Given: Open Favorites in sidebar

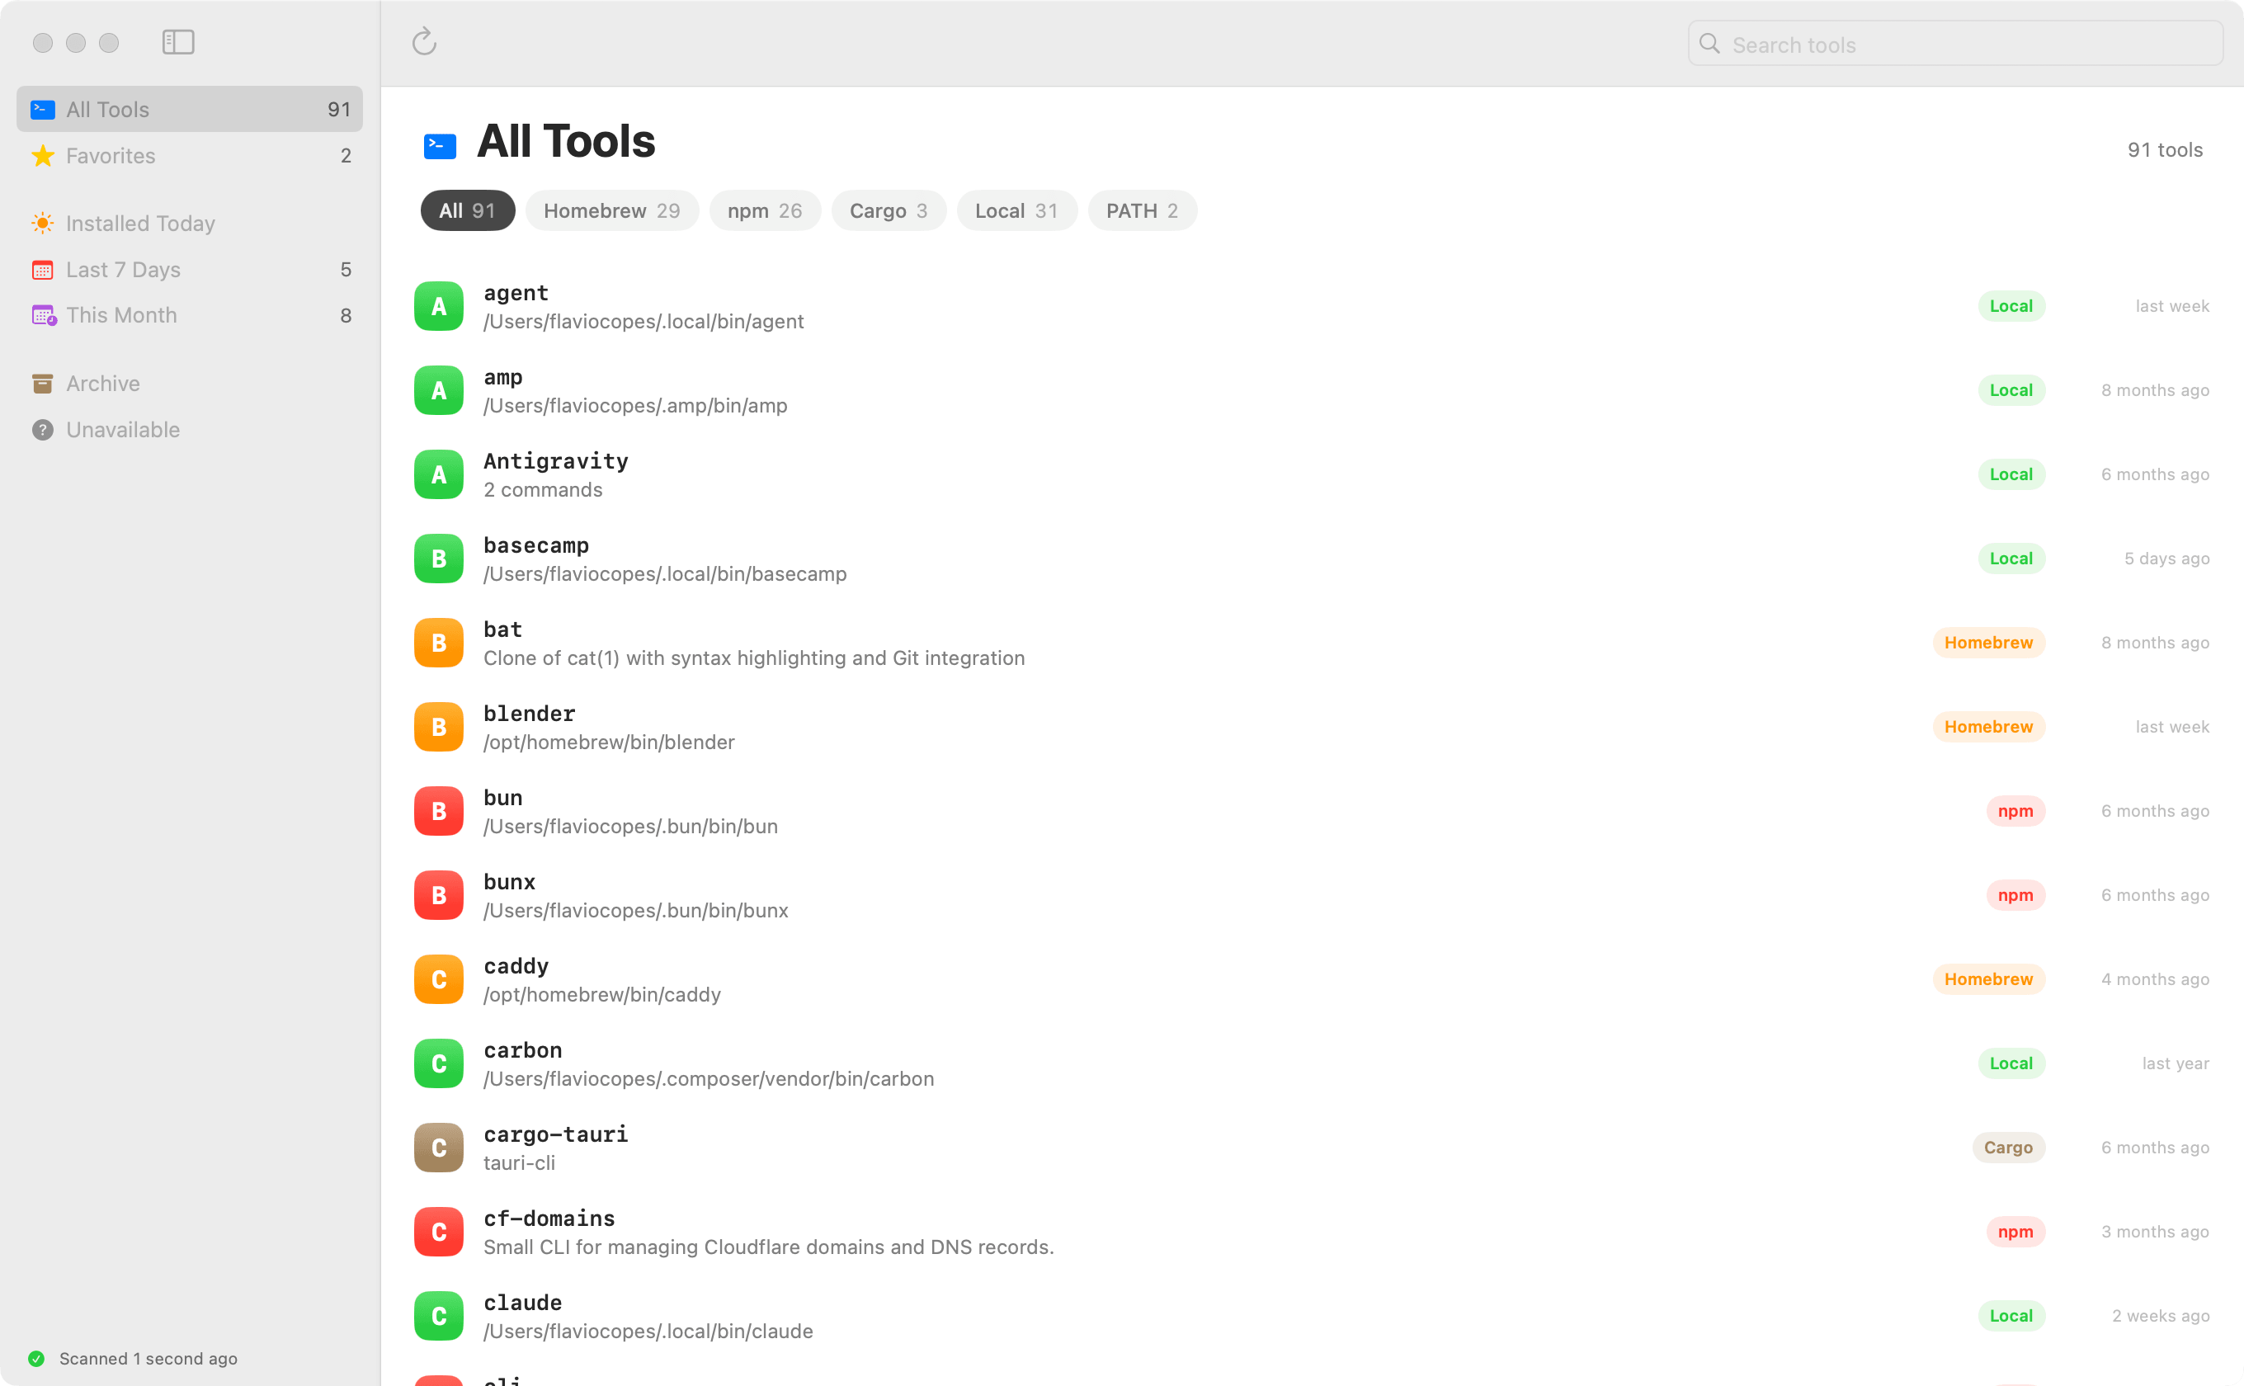Looking at the screenshot, I should 190,156.
